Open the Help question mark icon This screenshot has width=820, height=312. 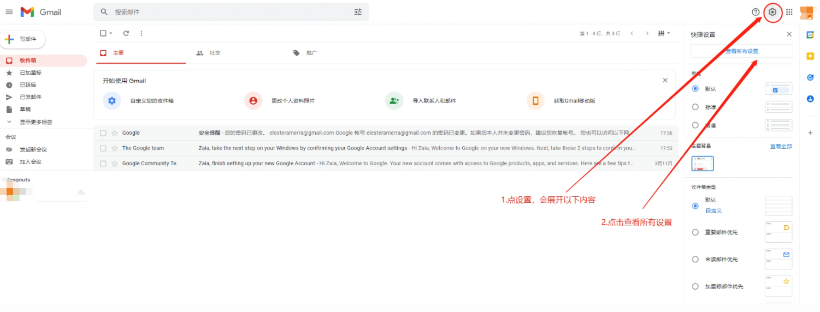(x=756, y=12)
